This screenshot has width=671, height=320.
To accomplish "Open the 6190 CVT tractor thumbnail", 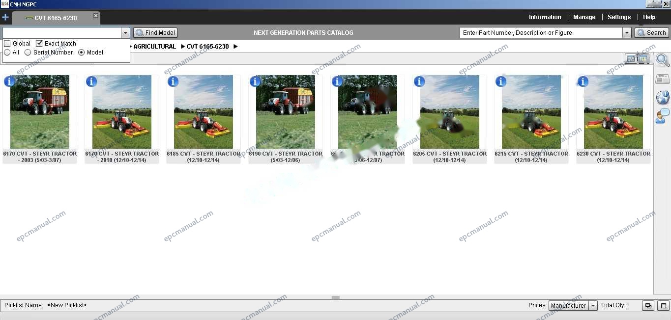I will click(x=286, y=112).
